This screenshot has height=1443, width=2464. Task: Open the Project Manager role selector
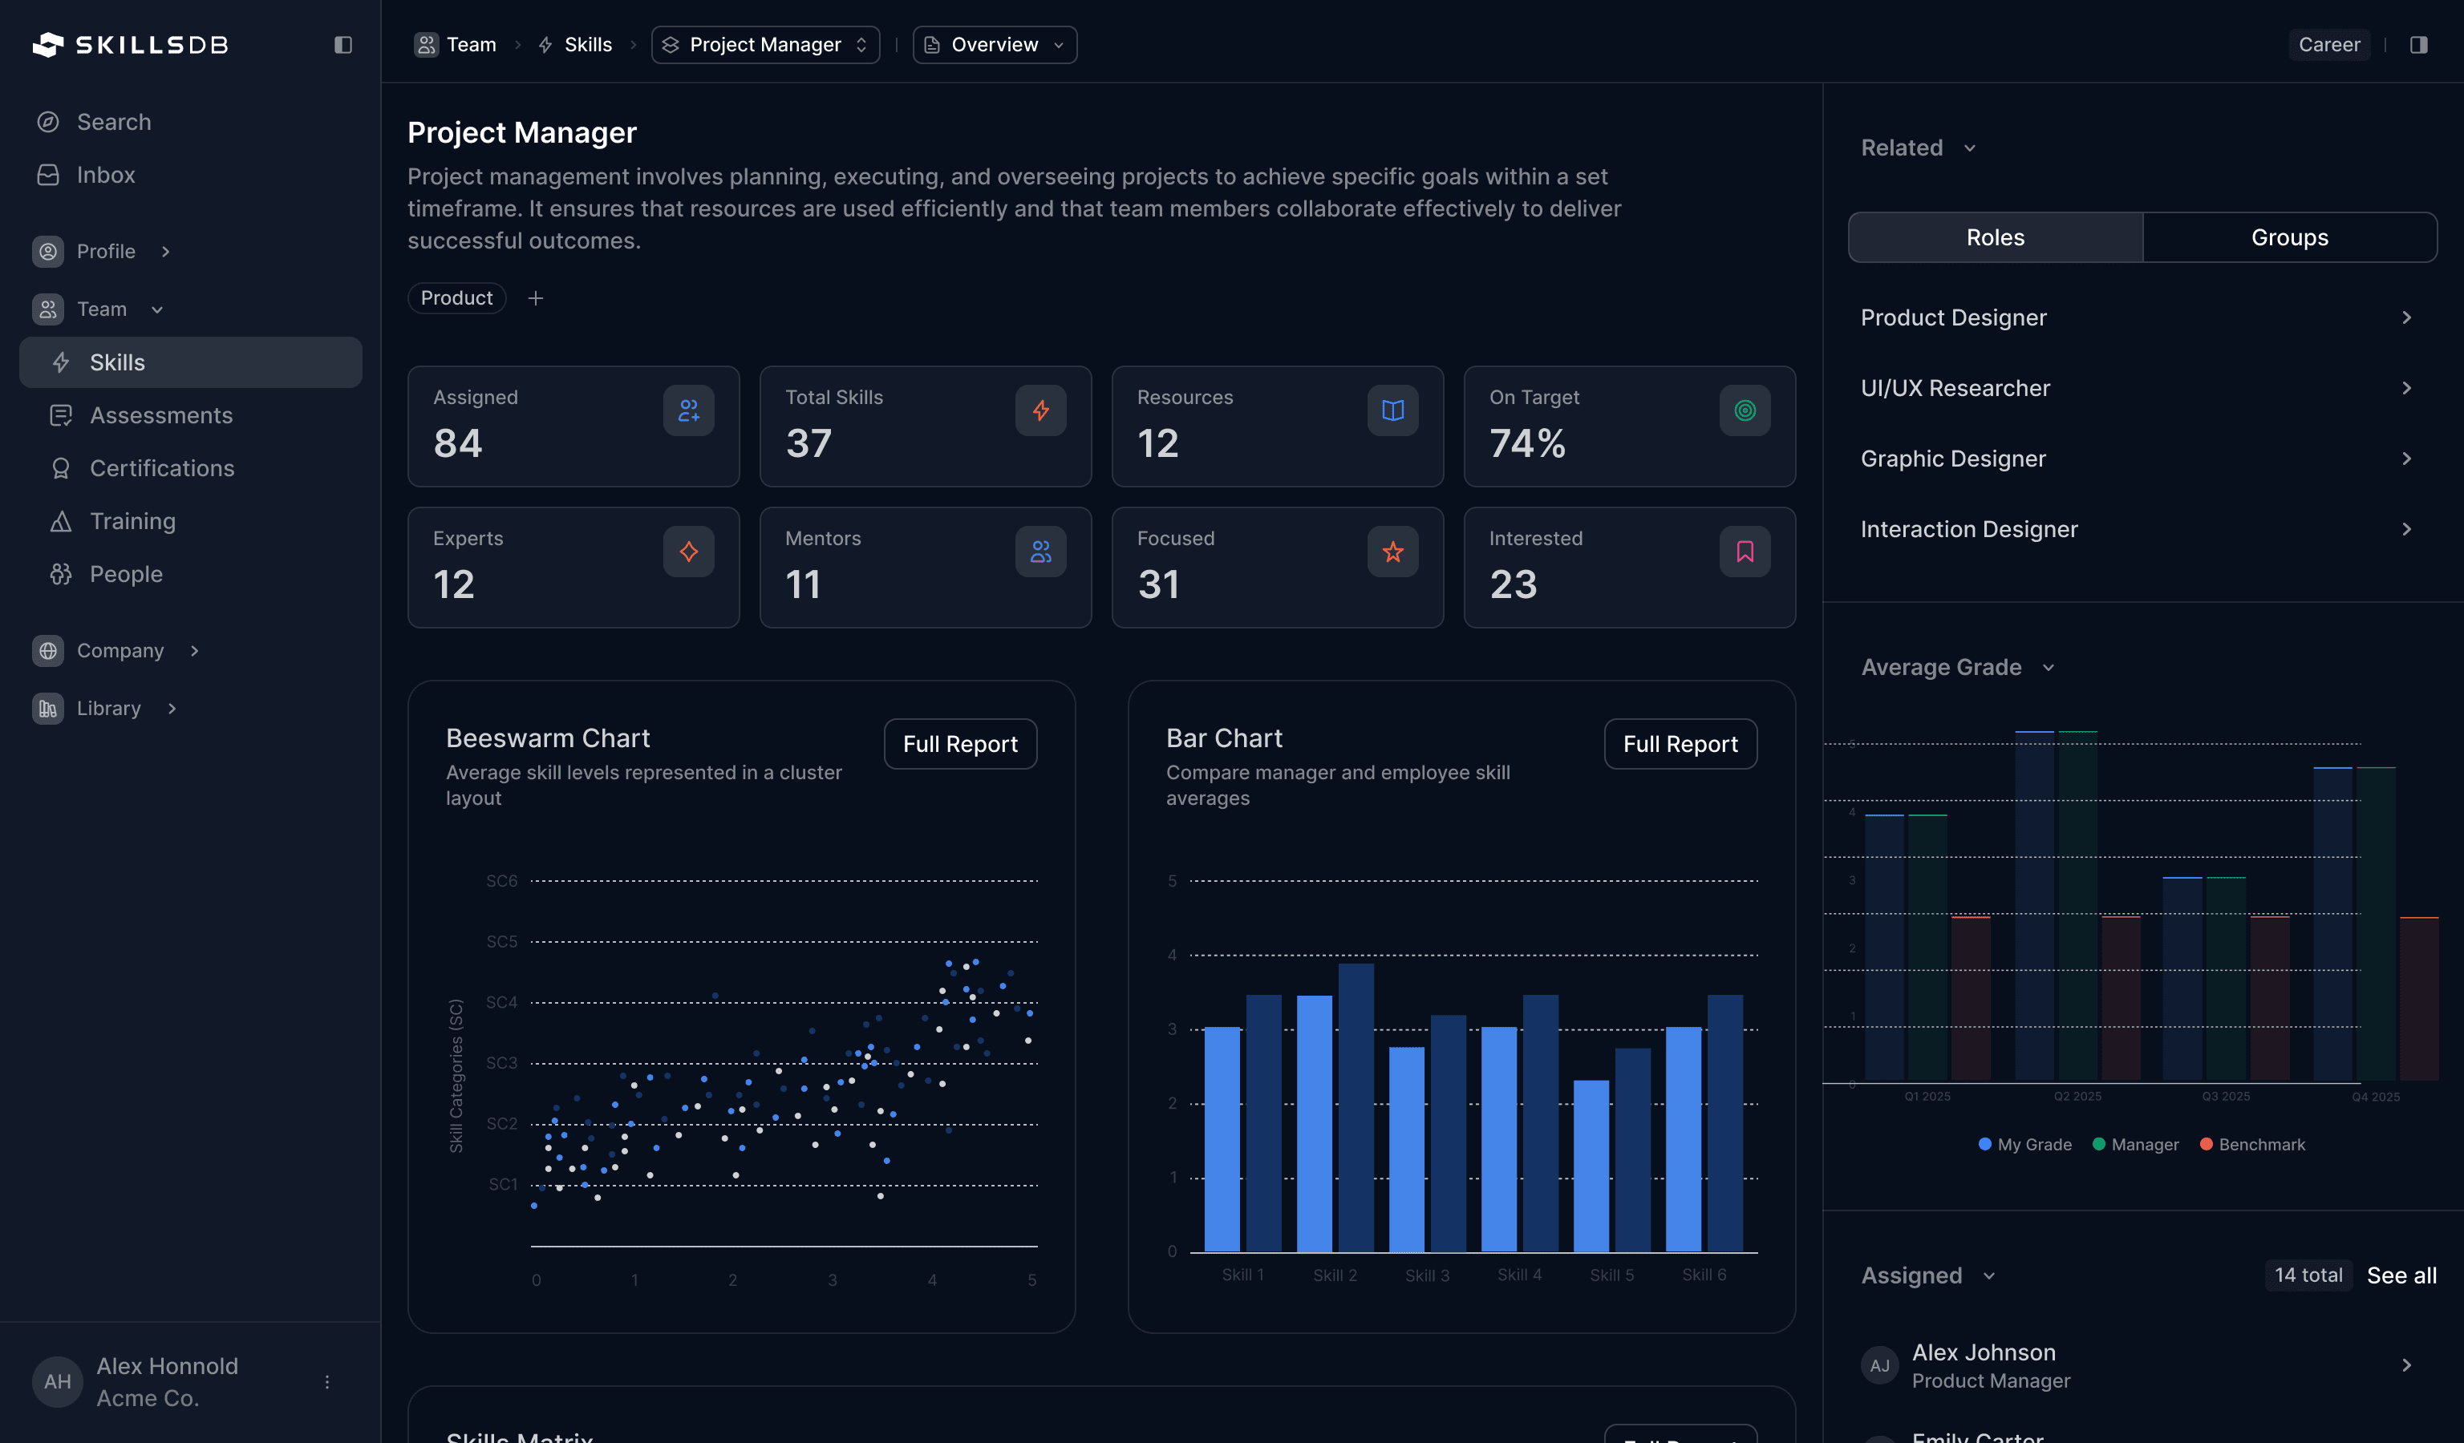pyautogui.click(x=764, y=44)
